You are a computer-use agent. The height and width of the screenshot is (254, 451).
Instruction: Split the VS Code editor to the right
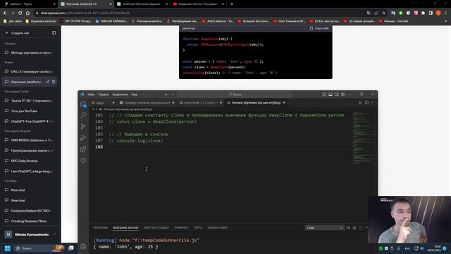point(366,102)
